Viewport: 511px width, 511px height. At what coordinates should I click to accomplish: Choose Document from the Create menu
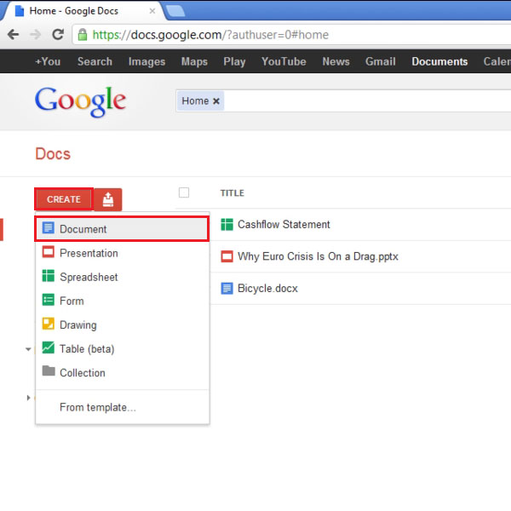tap(122, 229)
